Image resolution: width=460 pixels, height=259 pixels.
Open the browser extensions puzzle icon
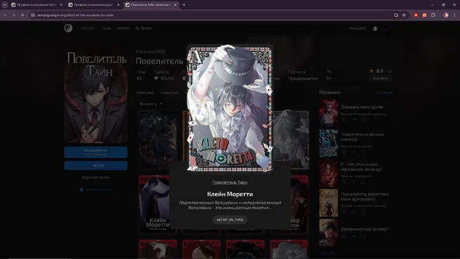[433, 15]
